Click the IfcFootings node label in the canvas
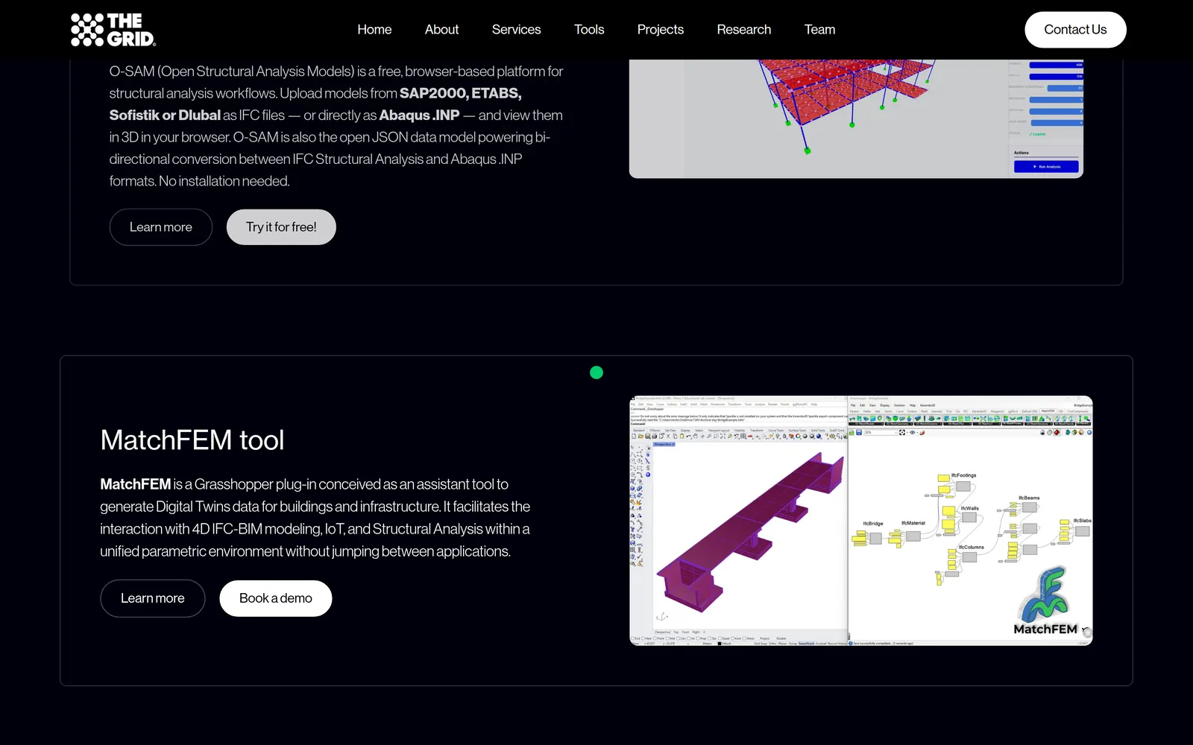Screen dimensions: 1193x745 tap(963, 475)
